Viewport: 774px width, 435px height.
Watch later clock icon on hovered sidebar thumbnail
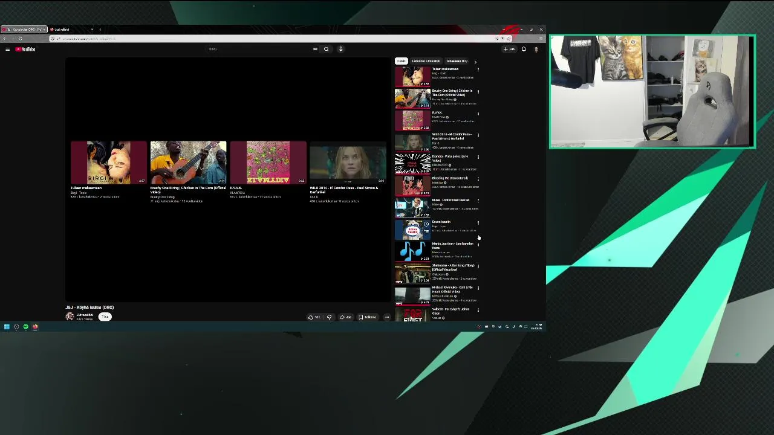pyautogui.click(x=426, y=224)
